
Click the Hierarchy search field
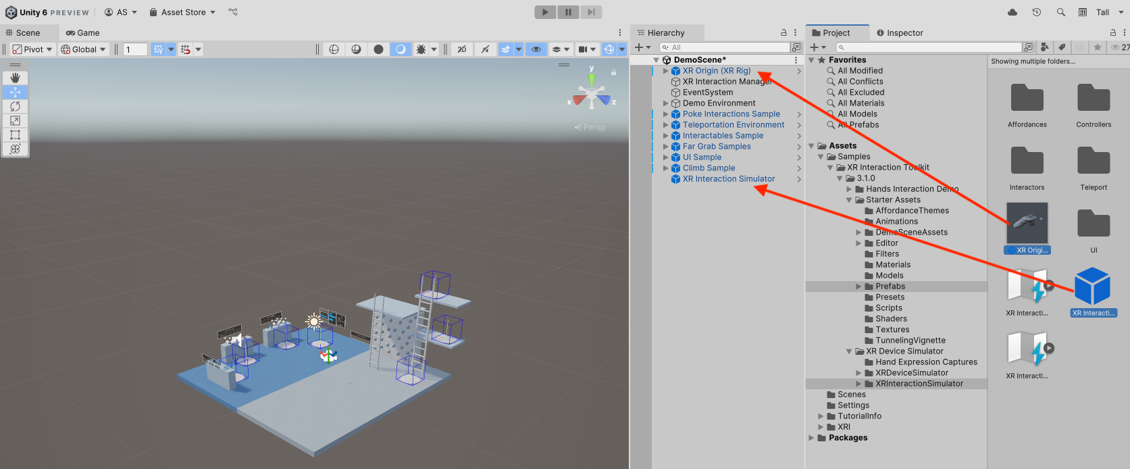tap(728, 47)
